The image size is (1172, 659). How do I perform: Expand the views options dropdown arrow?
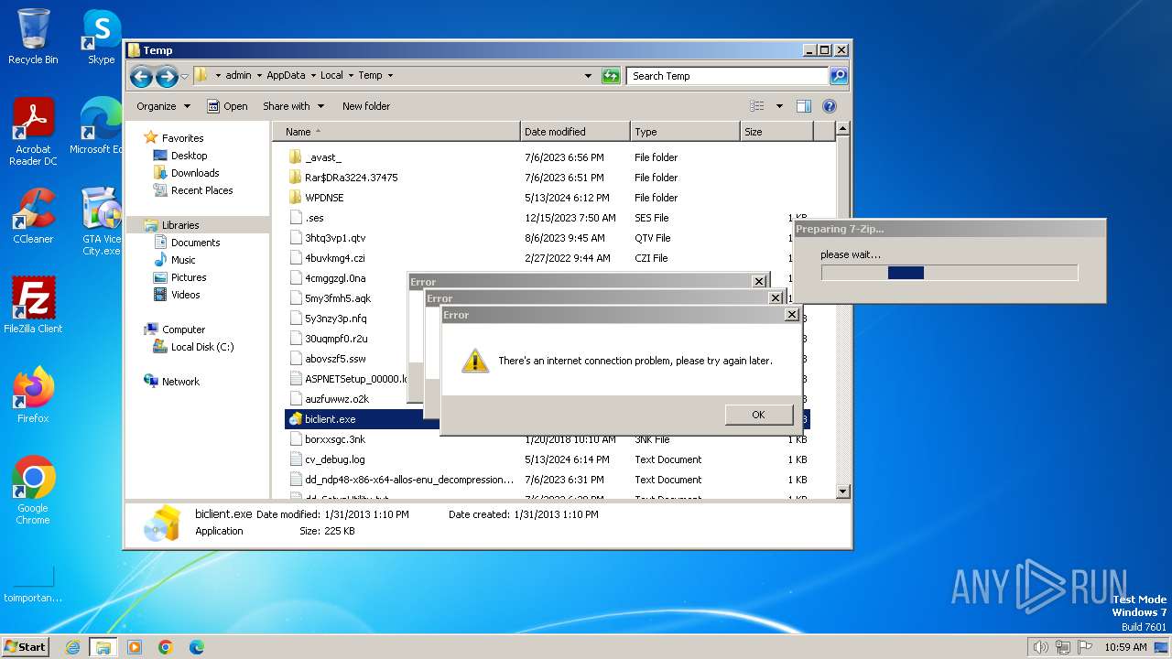(x=779, y=106)
